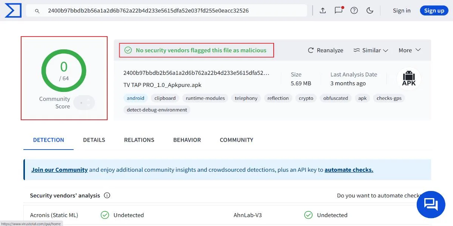Click the '3 months ago' analysis date
453x226 pixels.
348,84
